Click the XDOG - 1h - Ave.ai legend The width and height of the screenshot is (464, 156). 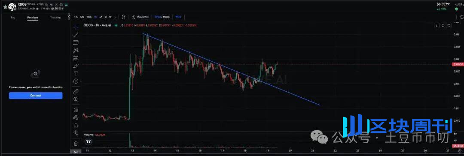[98, 25]
